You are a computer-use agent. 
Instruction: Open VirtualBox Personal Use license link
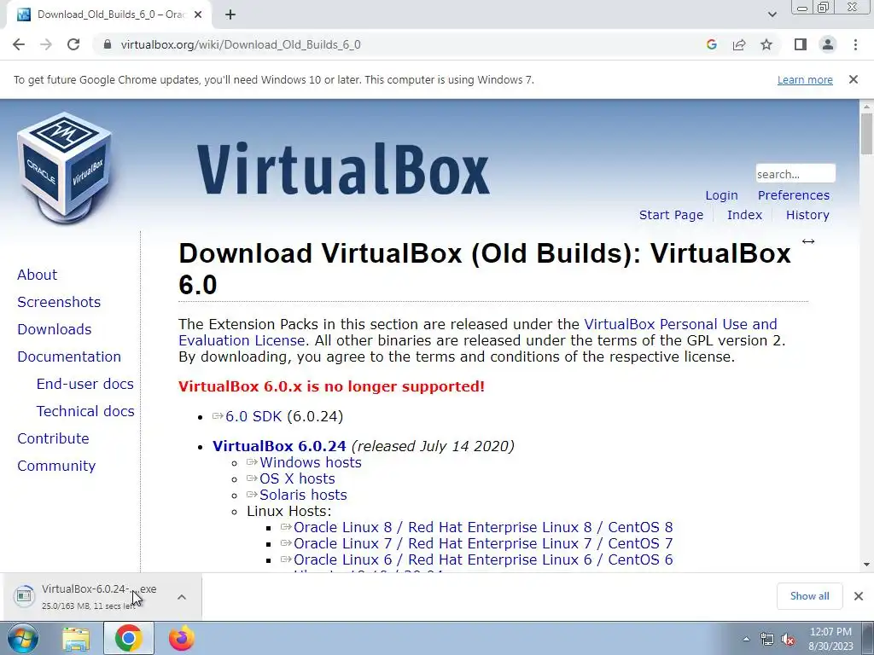pyautogui.click(x=680, y=324)
